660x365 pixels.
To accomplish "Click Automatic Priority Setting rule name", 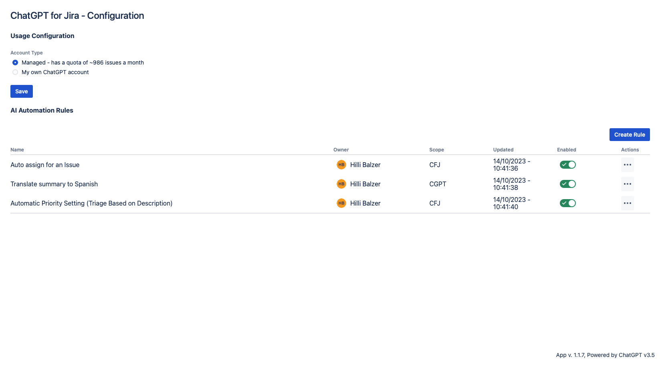I will click(91, 203).
